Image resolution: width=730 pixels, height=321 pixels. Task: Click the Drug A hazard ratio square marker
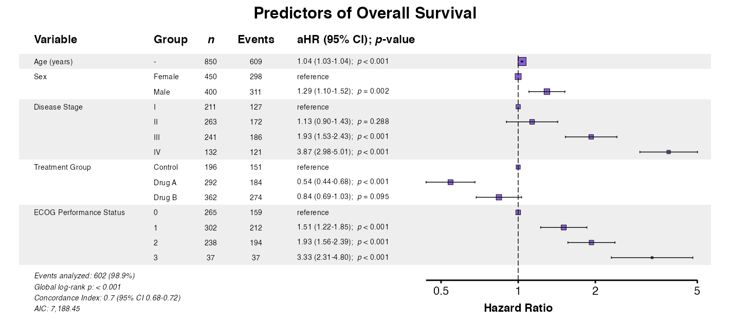[x=450, y=182]
